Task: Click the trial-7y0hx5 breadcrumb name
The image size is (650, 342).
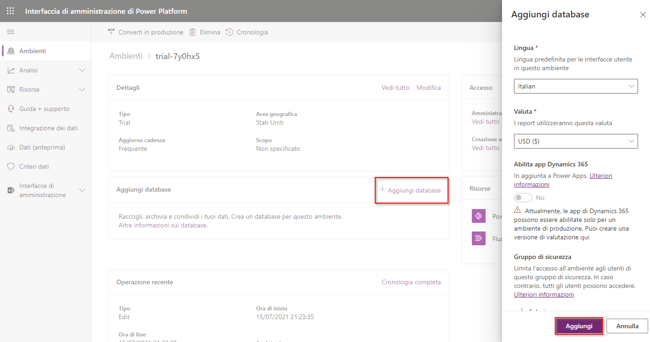Action: [x=178, y=56]
